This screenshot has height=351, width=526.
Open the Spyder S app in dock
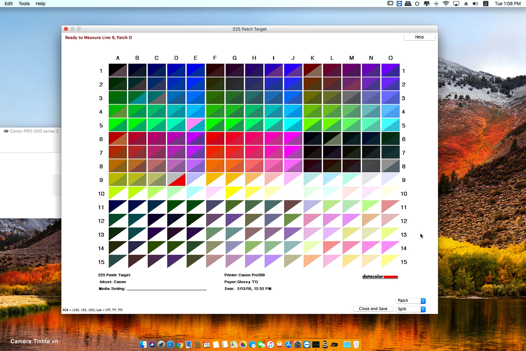click(x=325, y=344)
